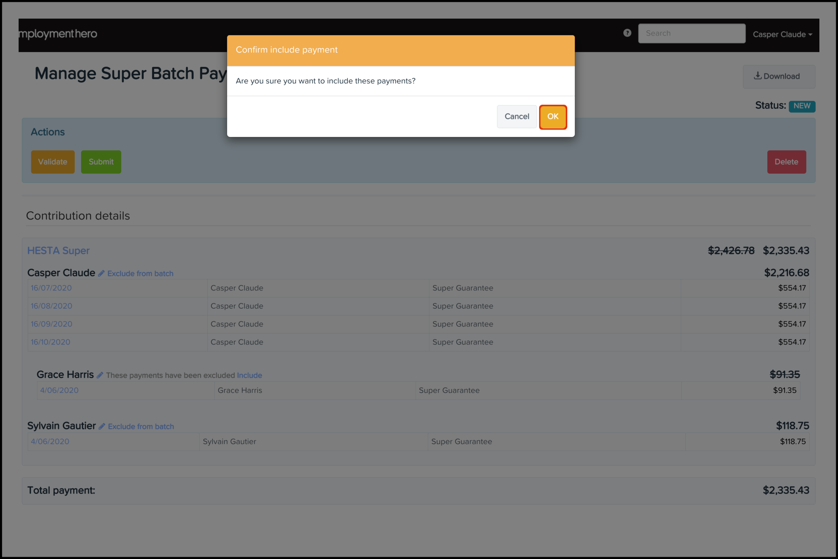This screenshot has width=838, height=559.
Task: Click in the Search input field
Action: (691, 33)
